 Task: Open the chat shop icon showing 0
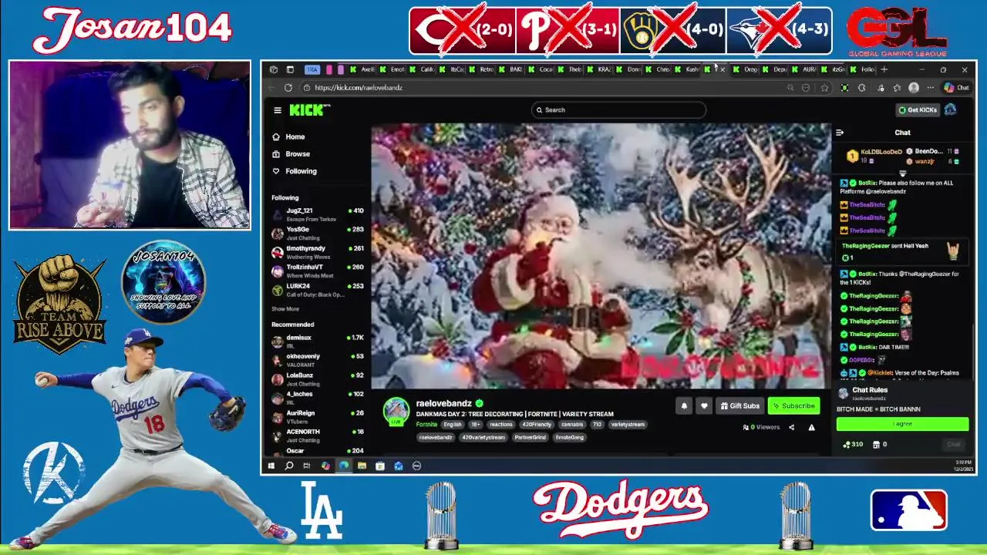880,444
